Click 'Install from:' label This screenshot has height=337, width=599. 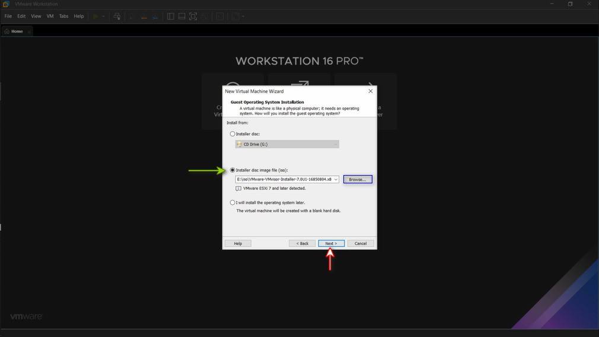(237, 123)
